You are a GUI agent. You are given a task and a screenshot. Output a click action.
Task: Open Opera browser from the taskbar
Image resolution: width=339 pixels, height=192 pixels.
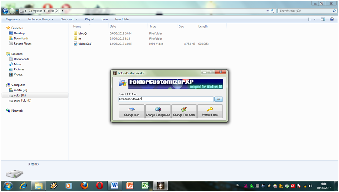point(100,186)
